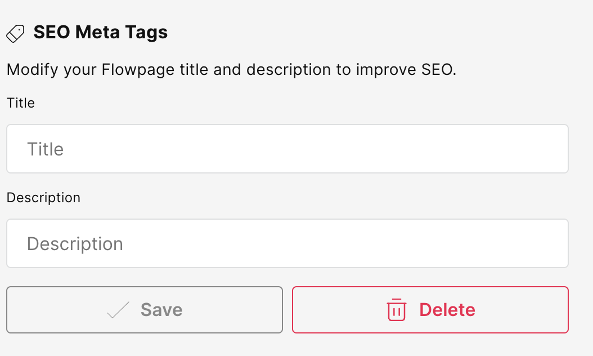Click the gray Title placeholder text
This screenshot has width=593, height=356.
coord(46,149)
